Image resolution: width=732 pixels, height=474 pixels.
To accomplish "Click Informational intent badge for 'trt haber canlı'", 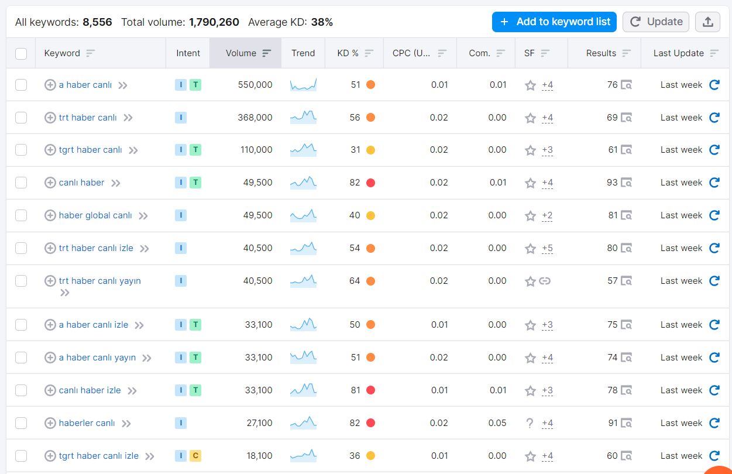I will tap(181, 118).
